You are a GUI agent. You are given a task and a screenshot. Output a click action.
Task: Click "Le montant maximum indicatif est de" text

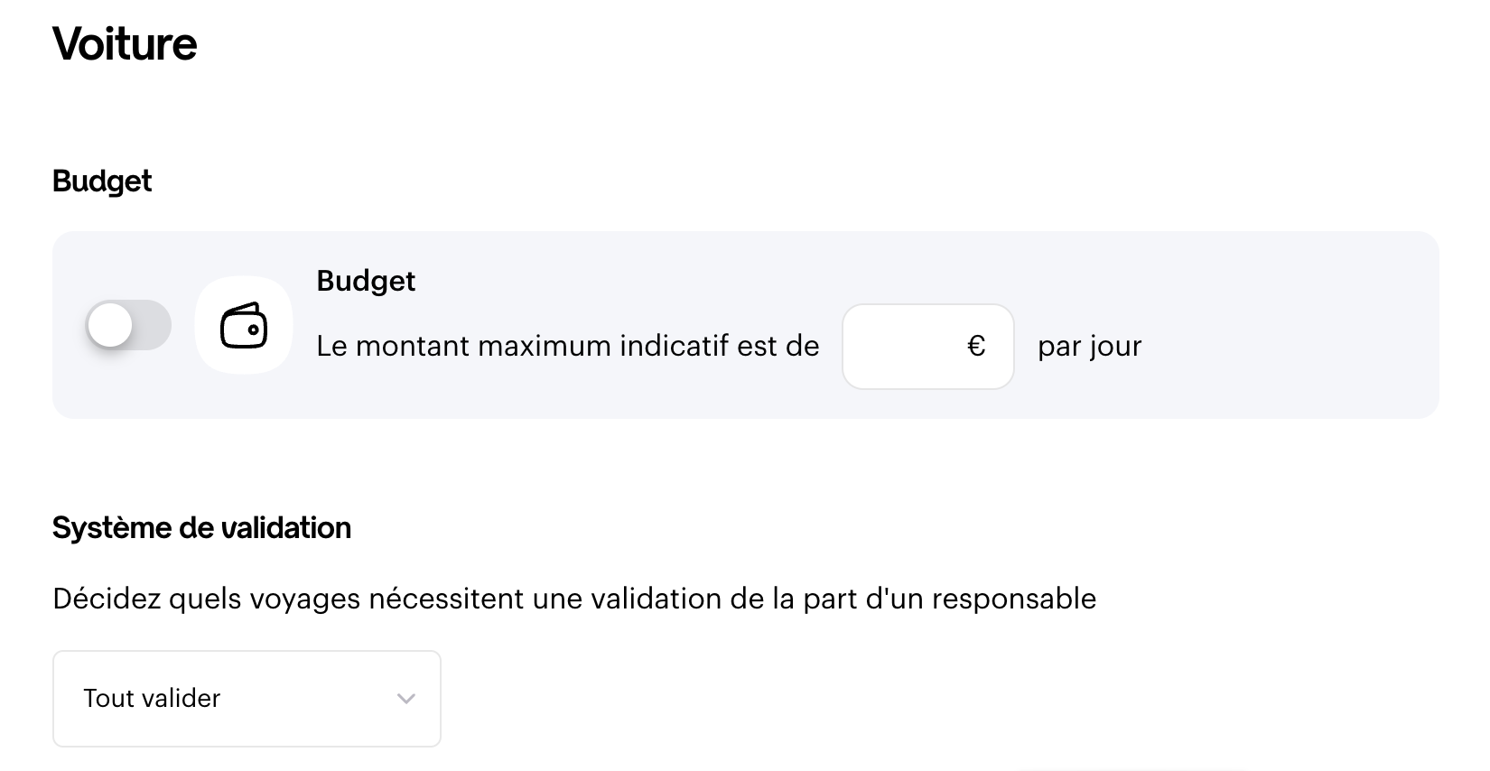[x=568, y=346]
